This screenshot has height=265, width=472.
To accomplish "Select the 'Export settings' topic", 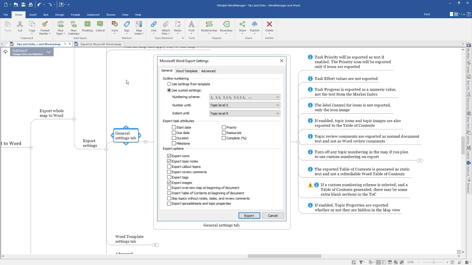I will [x=90, y=143].
